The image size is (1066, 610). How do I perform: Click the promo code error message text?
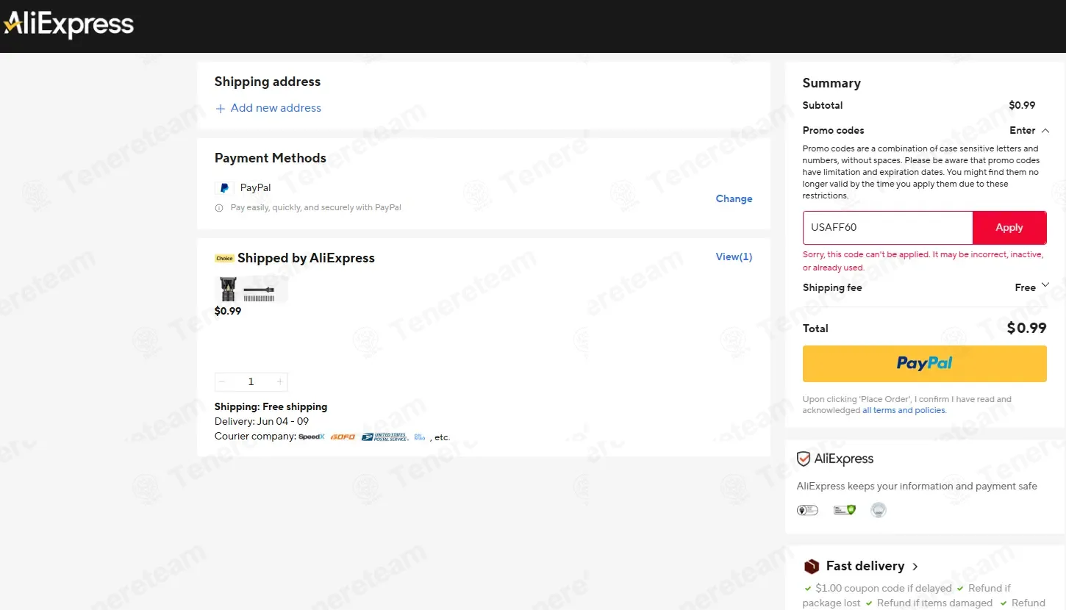[923, 261]
